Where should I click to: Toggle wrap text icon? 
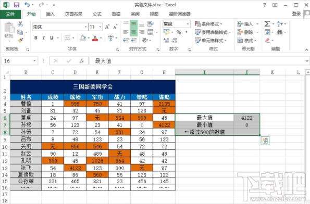(x=151, y=24)
